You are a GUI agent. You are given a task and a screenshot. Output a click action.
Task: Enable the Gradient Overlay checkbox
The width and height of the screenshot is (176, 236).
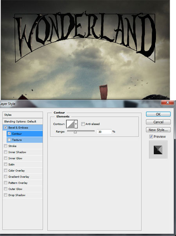[5, 177]
